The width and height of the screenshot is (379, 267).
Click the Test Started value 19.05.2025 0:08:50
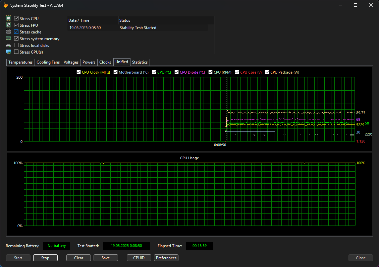click(x=126, y=246)
